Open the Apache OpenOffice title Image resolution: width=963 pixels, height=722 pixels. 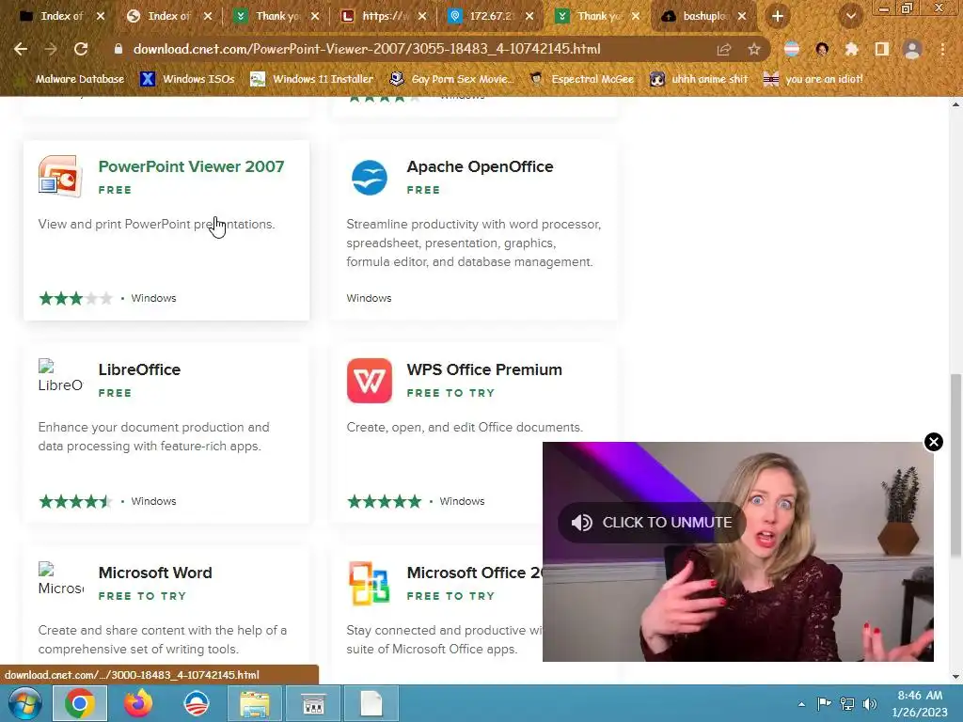[480, 166]
